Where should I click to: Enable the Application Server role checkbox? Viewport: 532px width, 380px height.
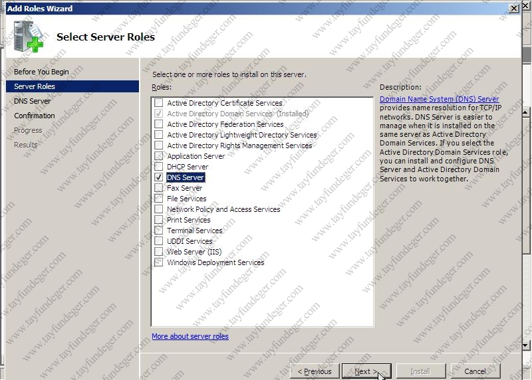point(158,156)
